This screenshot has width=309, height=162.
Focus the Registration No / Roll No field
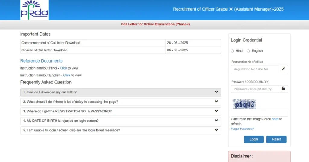[x=255, y=69]
